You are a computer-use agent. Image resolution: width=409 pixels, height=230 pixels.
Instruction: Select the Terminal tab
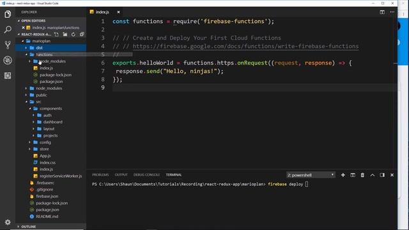click(x=174, y=174)
